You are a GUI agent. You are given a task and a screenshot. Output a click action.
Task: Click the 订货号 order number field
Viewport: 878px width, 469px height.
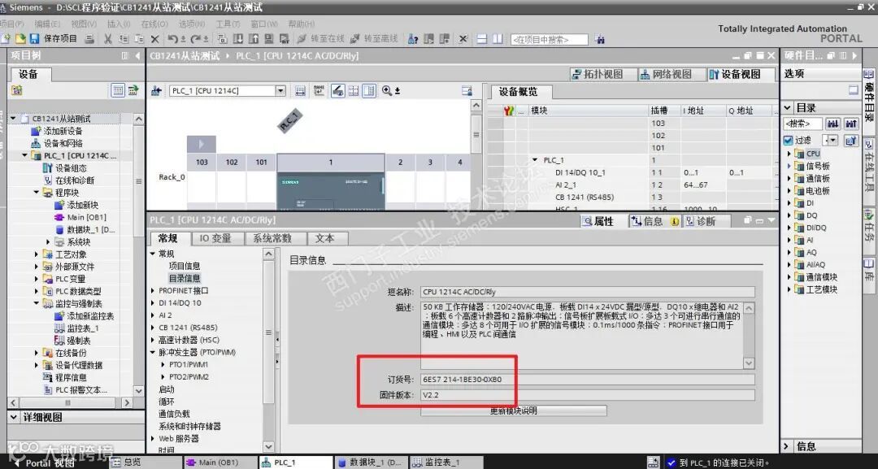pos(588,380)
